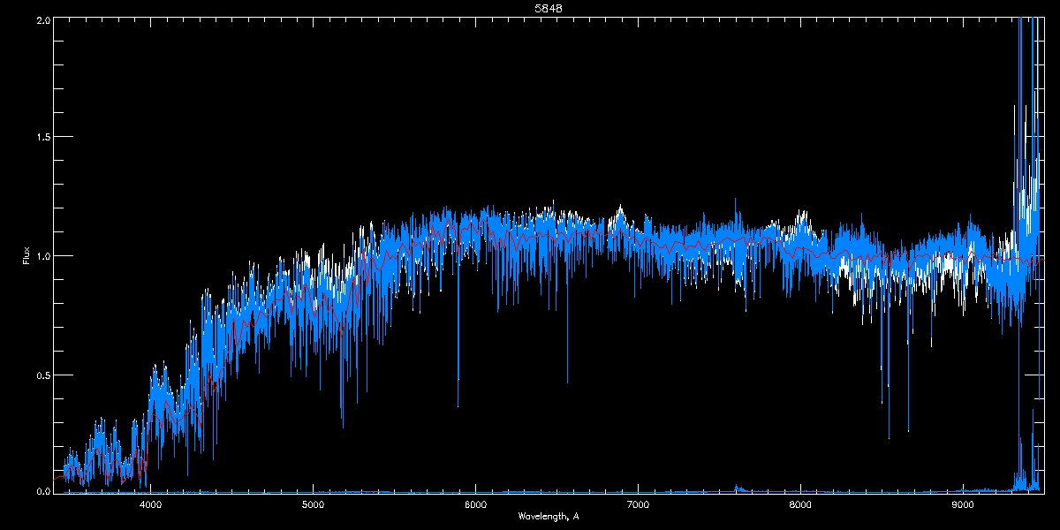This screenshot has height=530, width=1060.
Task: Click the 2.0 y-axis tick label
Action: [x=42, y=19]
